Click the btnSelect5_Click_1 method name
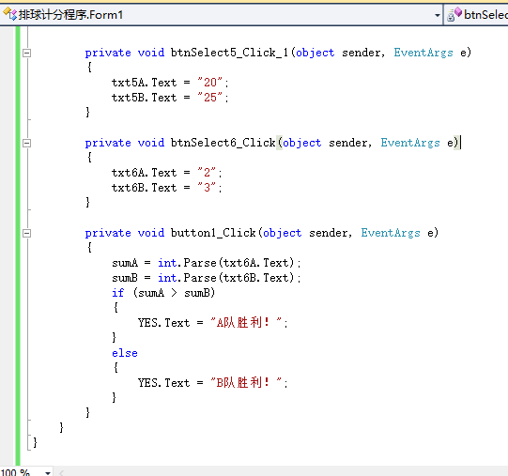The height and width of the screenshot is (476, 508). pyautogui.click(x=229, y=53)
